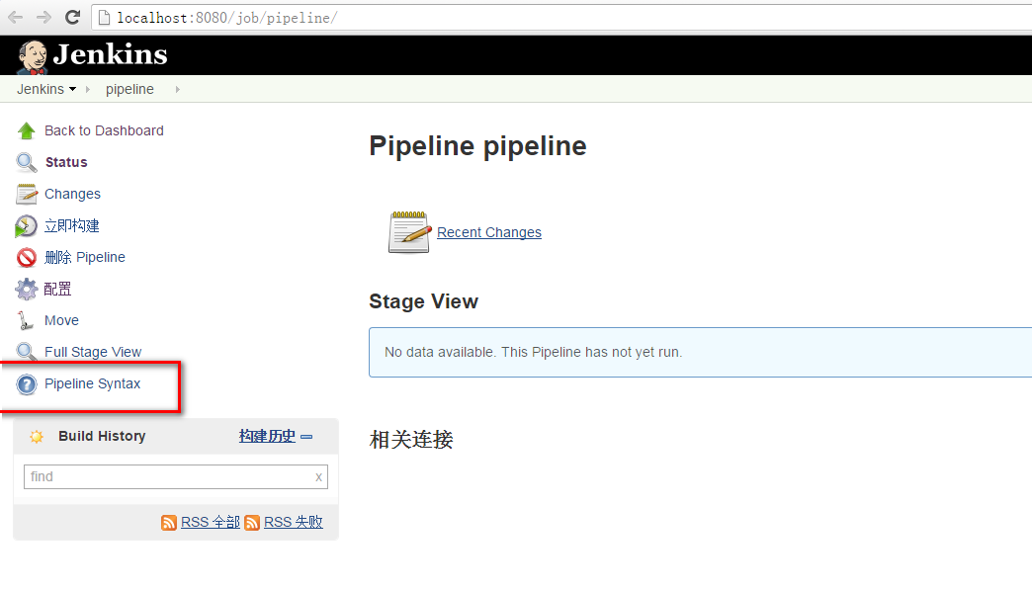
Task: Click the Jenkins header title text
Action: [110, 54]
